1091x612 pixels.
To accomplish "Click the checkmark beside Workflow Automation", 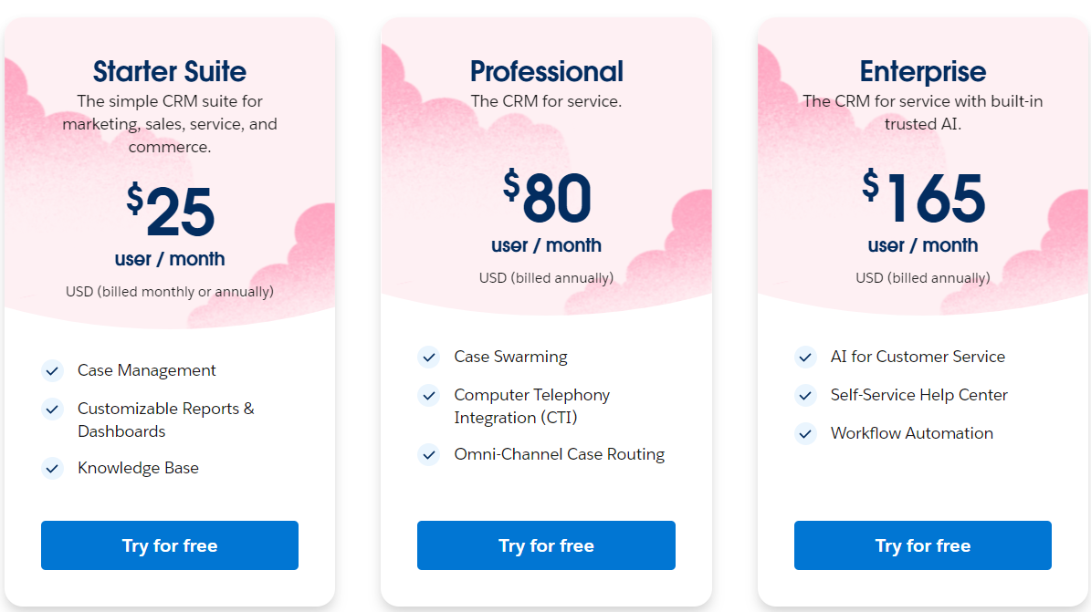I will click(x=805, y=434).
